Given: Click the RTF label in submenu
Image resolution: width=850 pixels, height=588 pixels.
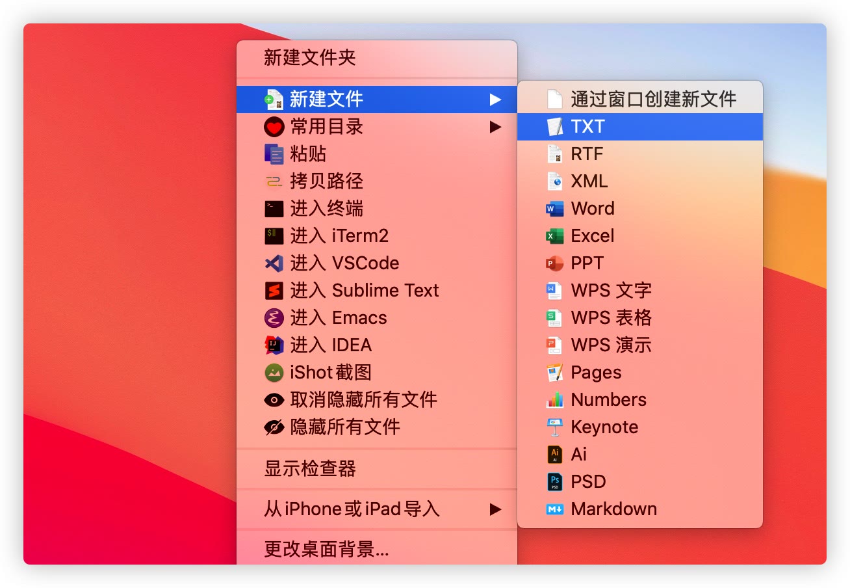Looking at the screenshot, I should pos(587,154).
